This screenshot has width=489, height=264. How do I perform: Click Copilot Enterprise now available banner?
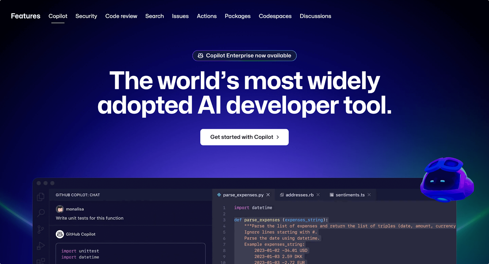pos(244,56)
